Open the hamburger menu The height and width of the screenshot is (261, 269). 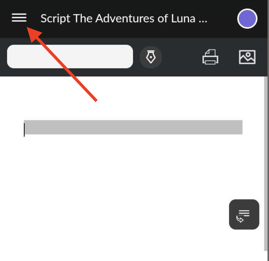click(x=19, y=18)
